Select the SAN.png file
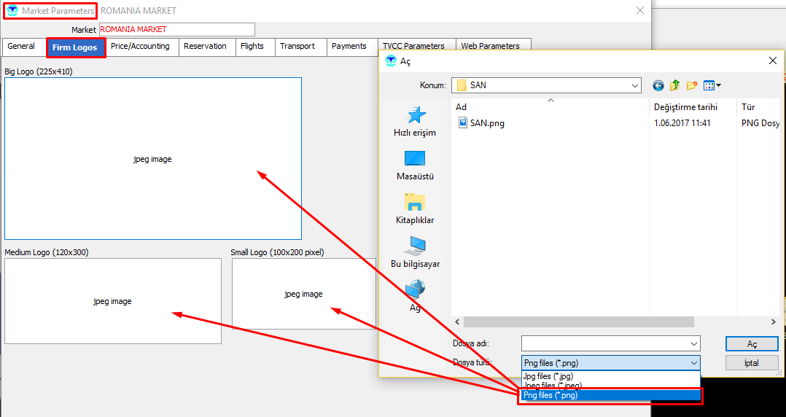This screenshot has height=417, width=786. point(486,122)
